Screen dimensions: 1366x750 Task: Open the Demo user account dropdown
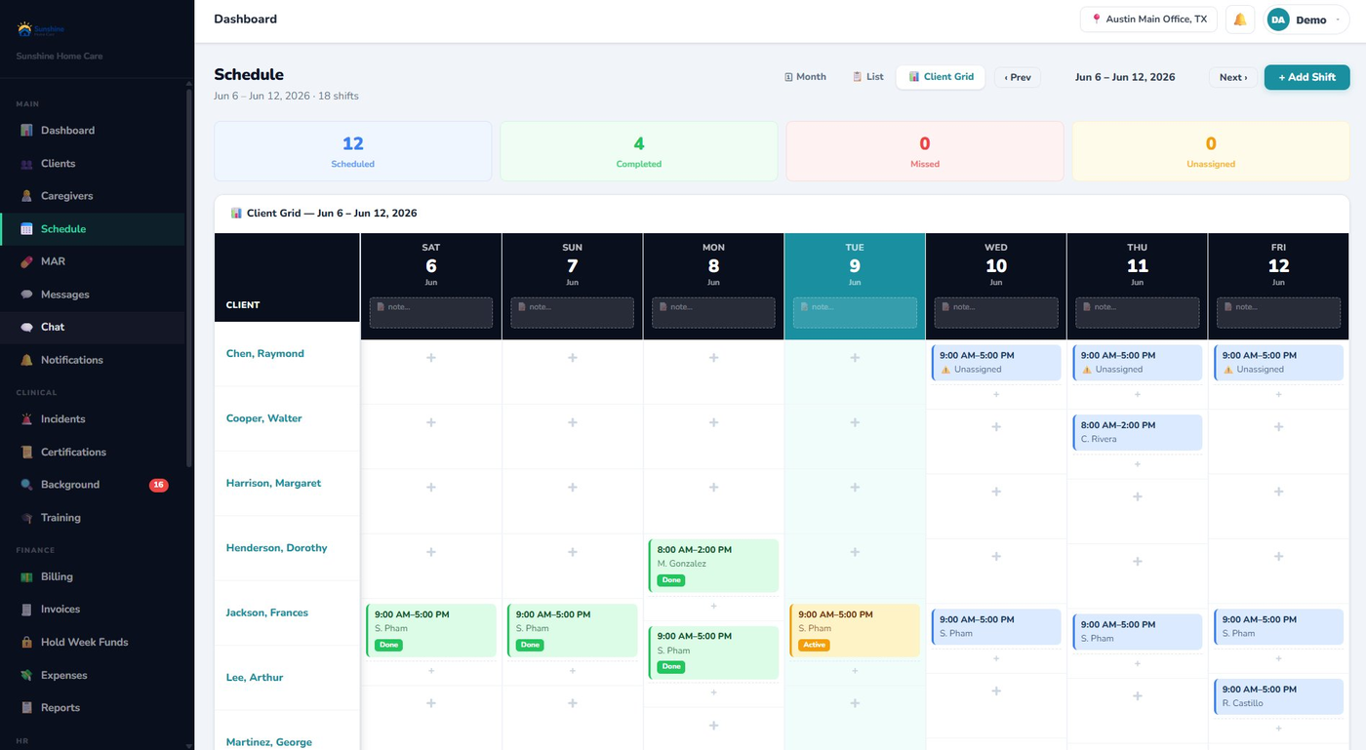pos(1306,20)
